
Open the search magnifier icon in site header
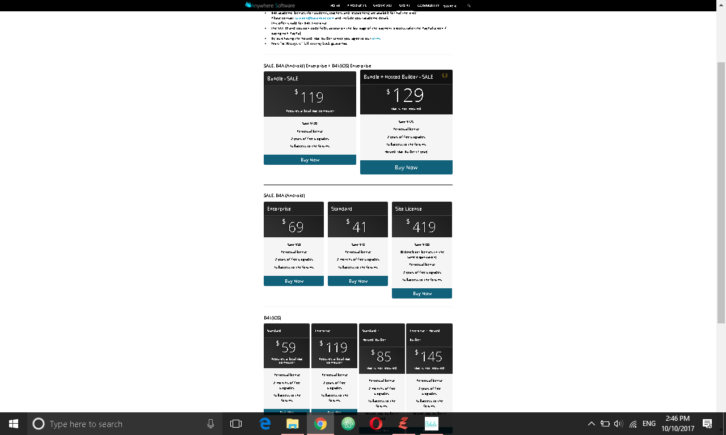(469, 6)
